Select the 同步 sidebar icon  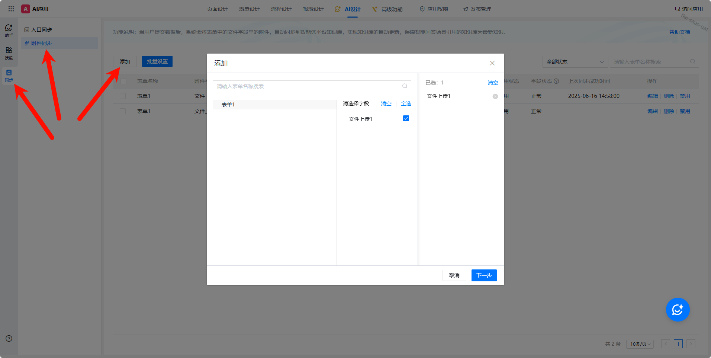pos(9,76)
